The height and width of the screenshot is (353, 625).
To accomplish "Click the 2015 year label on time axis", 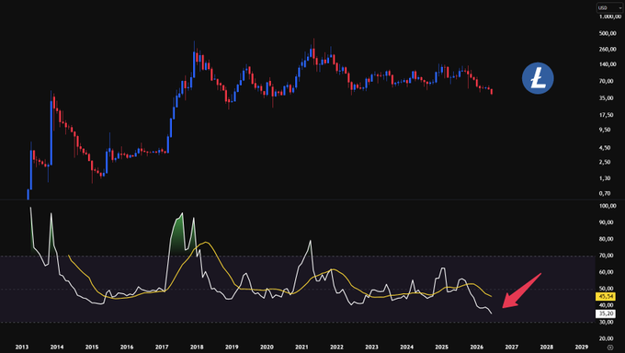I will pyautogui.click(x=92, y=347).
